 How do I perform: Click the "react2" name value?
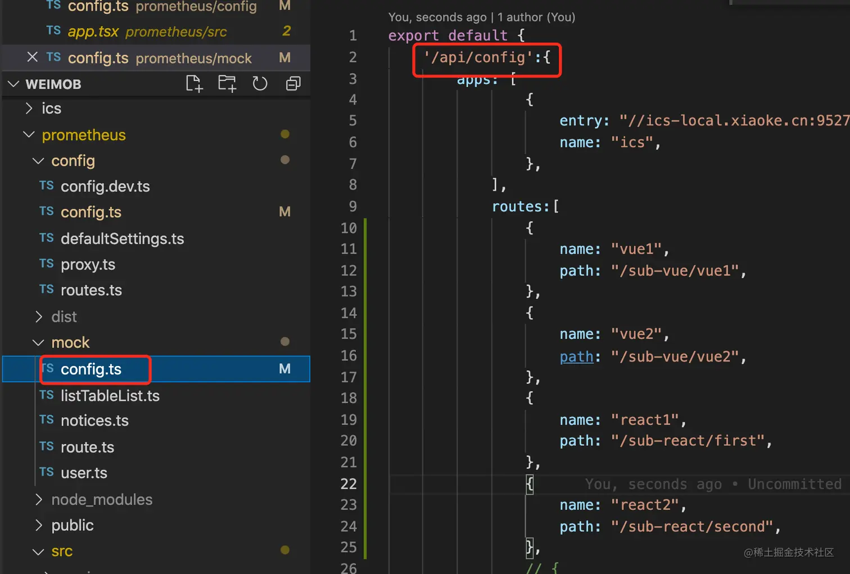point(645,505)
